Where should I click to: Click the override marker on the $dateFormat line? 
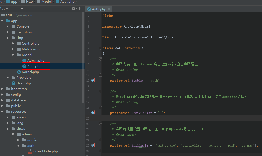(x=93, y=113)
